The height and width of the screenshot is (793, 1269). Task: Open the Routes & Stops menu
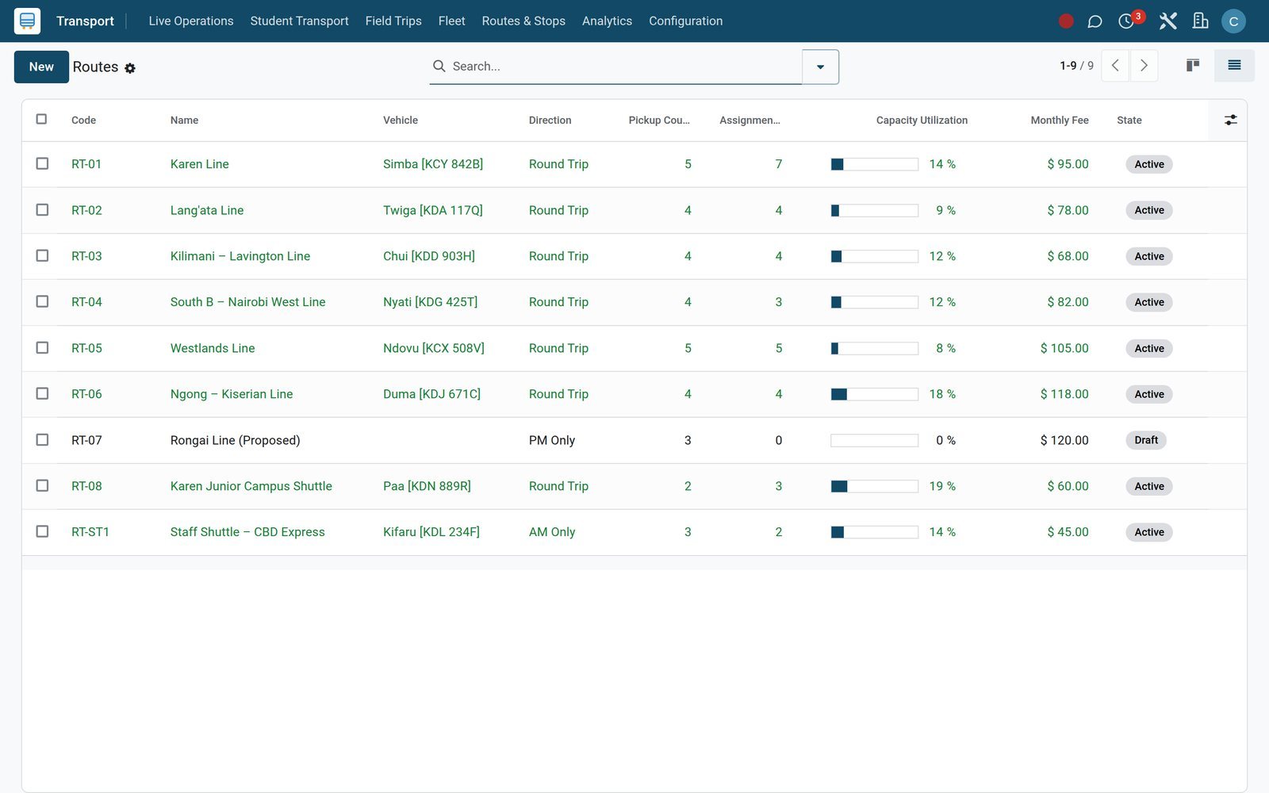[523, 21]
